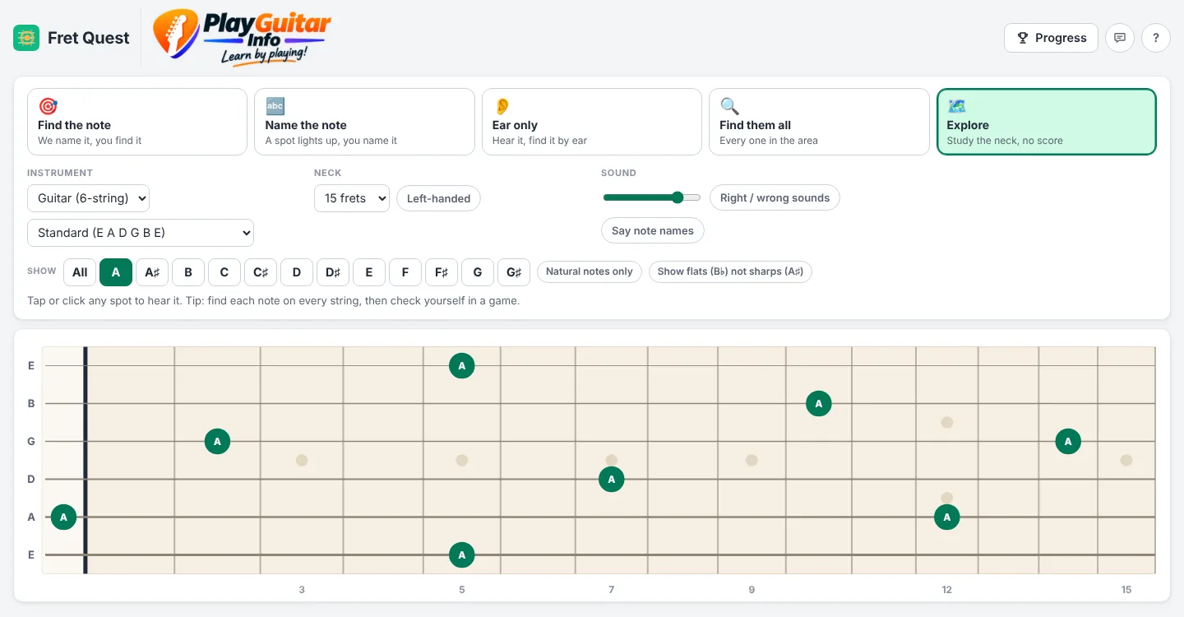The height and width of the screenshot is (617, 1184).
Task: Play the open A string note marker
Action: point(63,517)
